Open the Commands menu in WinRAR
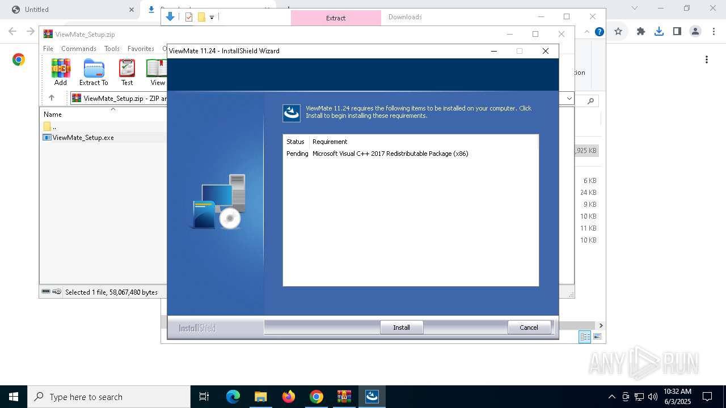 [79, 49]
